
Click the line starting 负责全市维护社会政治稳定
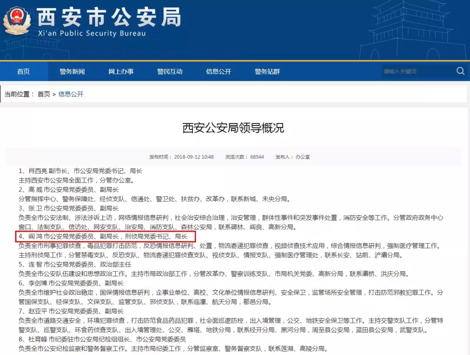[x=231, y=292]
